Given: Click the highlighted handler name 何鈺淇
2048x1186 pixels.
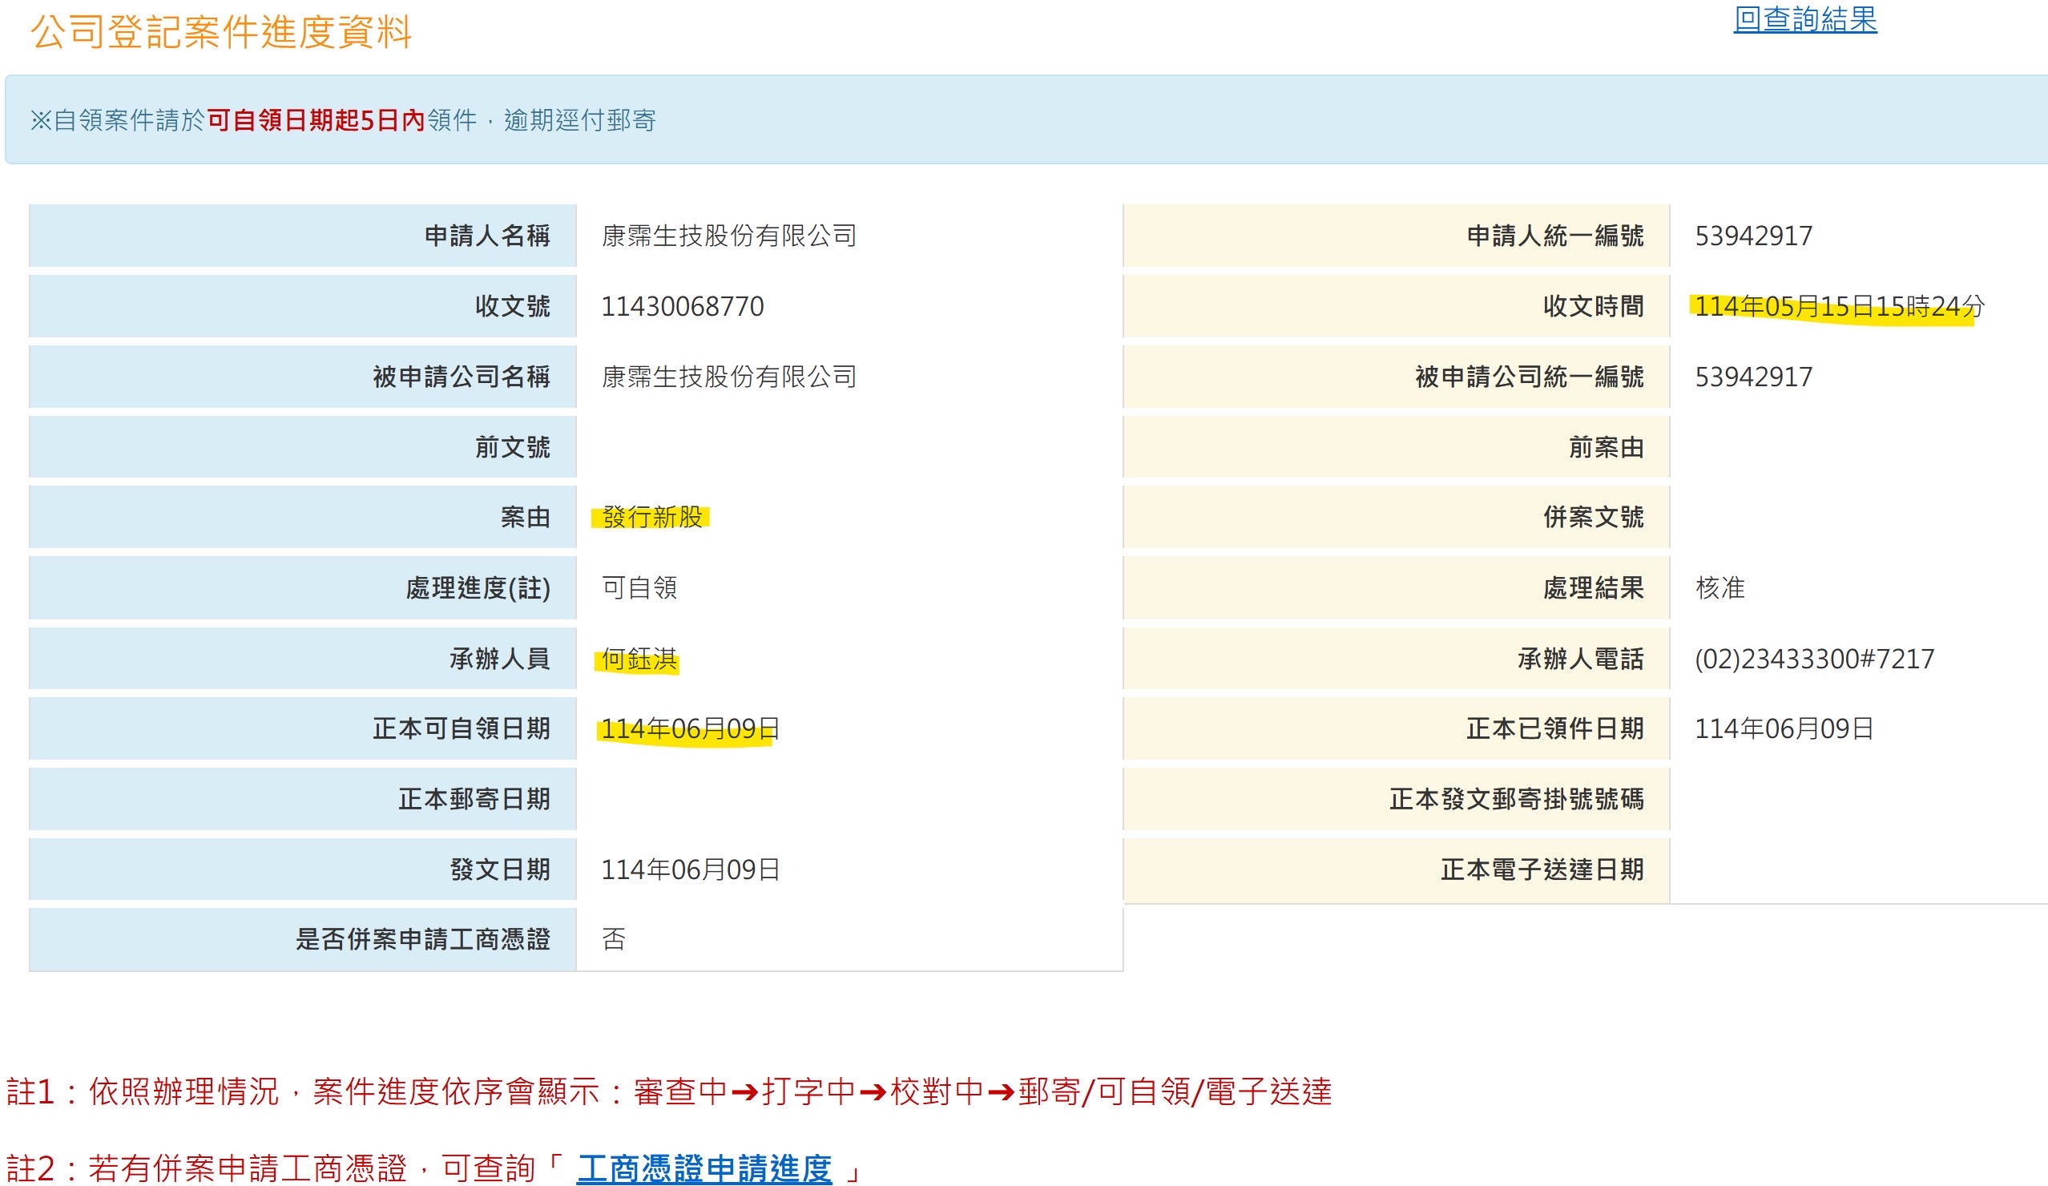Looking at the screenshot, I should click(x=639, y=659).
